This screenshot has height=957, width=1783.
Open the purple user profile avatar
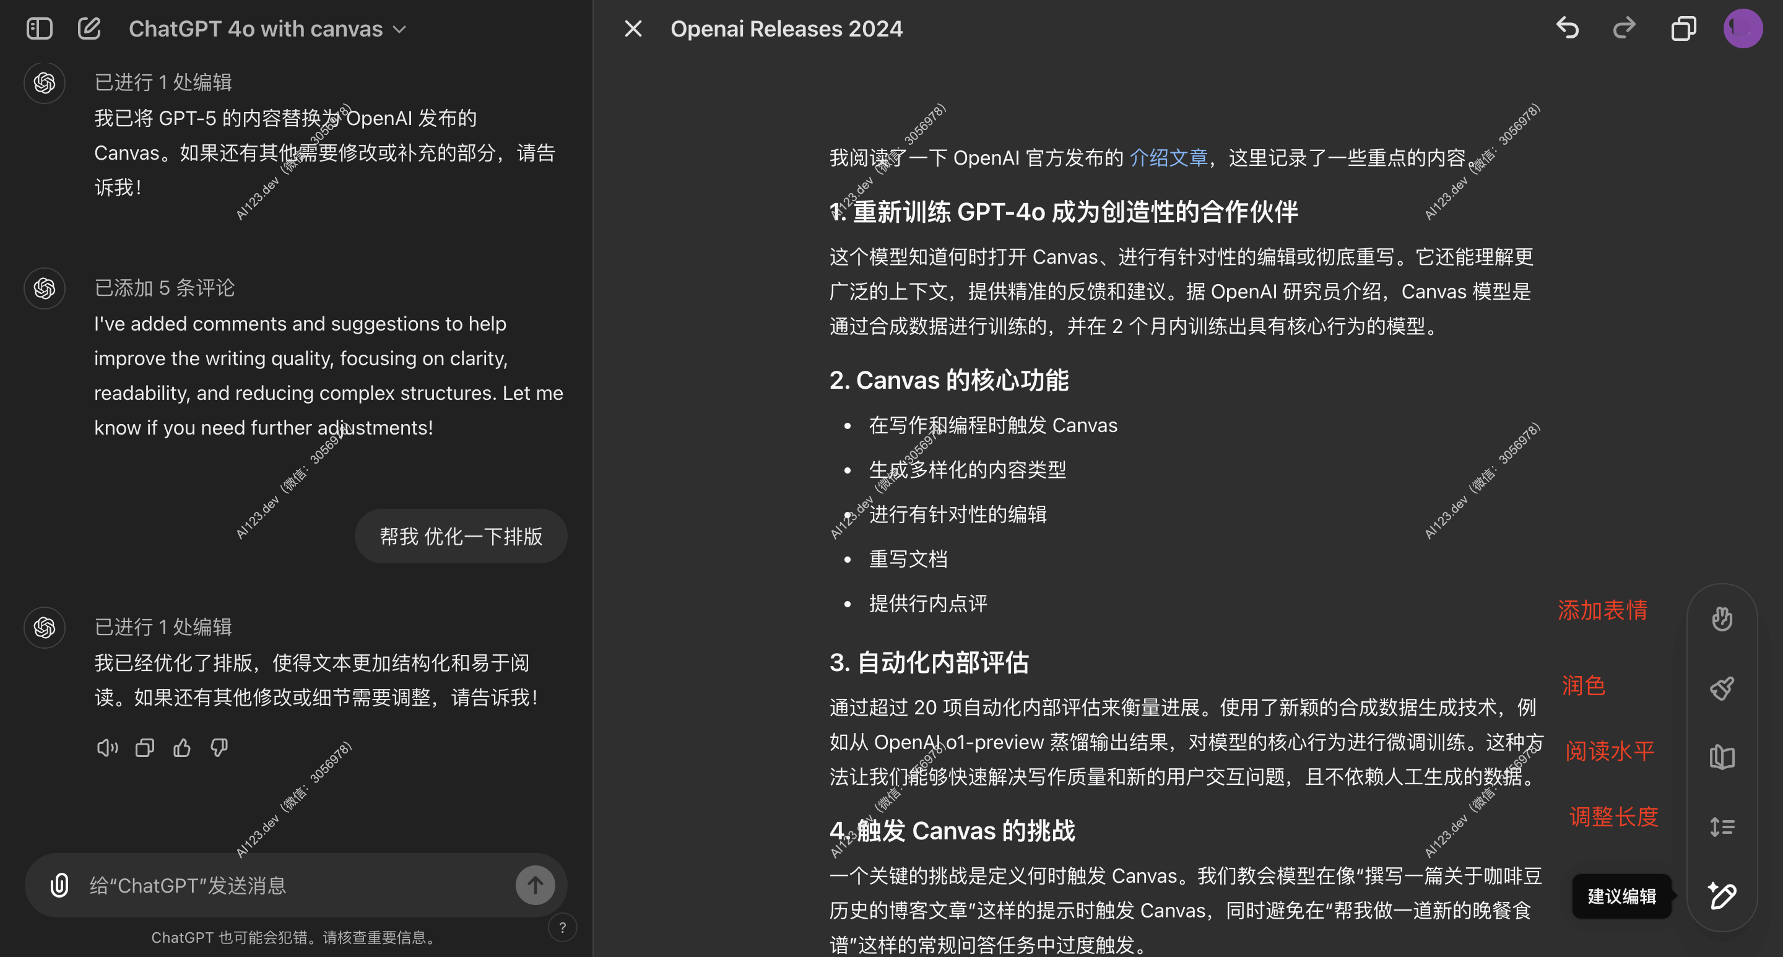click(1743, 28)
